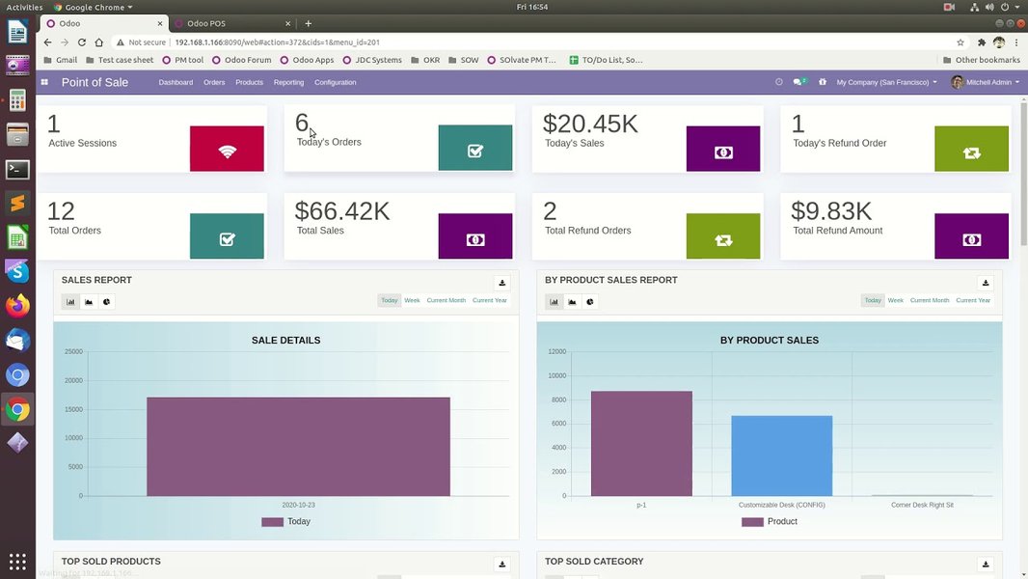Screen dimensions: 1028x579
Task: Open the conversations message icon in navbar
Action: (x=799, y=82)
